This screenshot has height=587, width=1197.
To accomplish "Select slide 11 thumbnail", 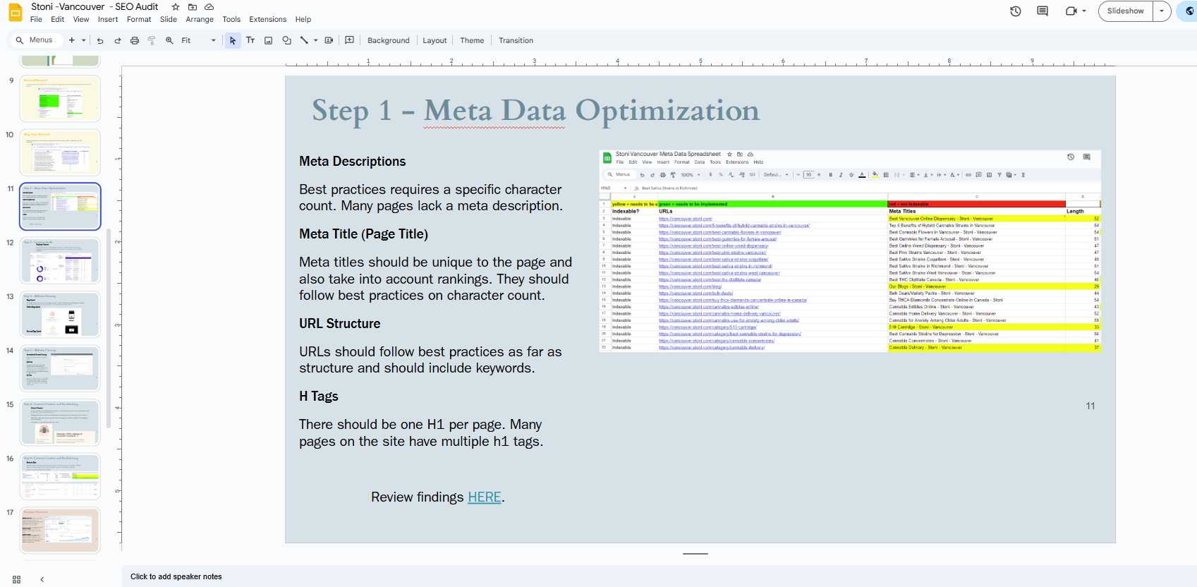I will pos(60,207).
